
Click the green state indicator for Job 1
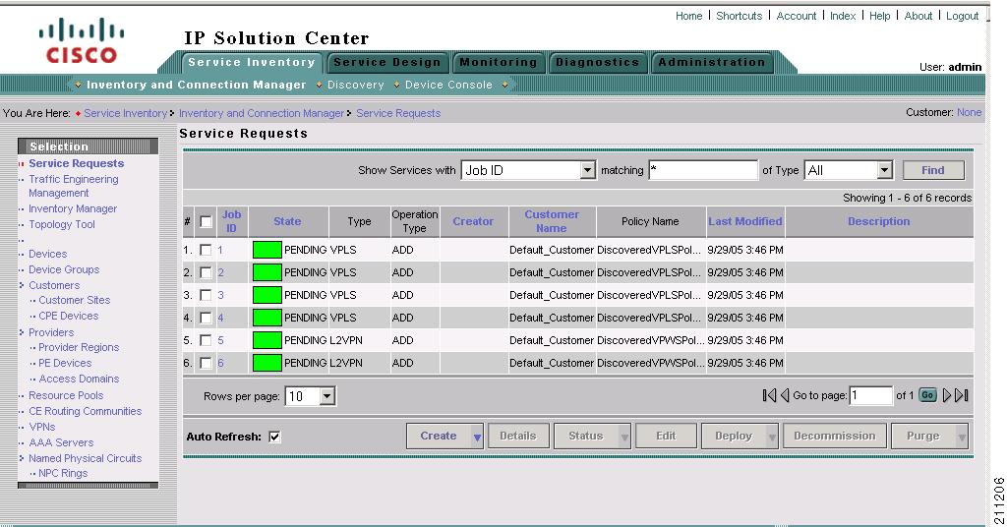pos(267,250)
